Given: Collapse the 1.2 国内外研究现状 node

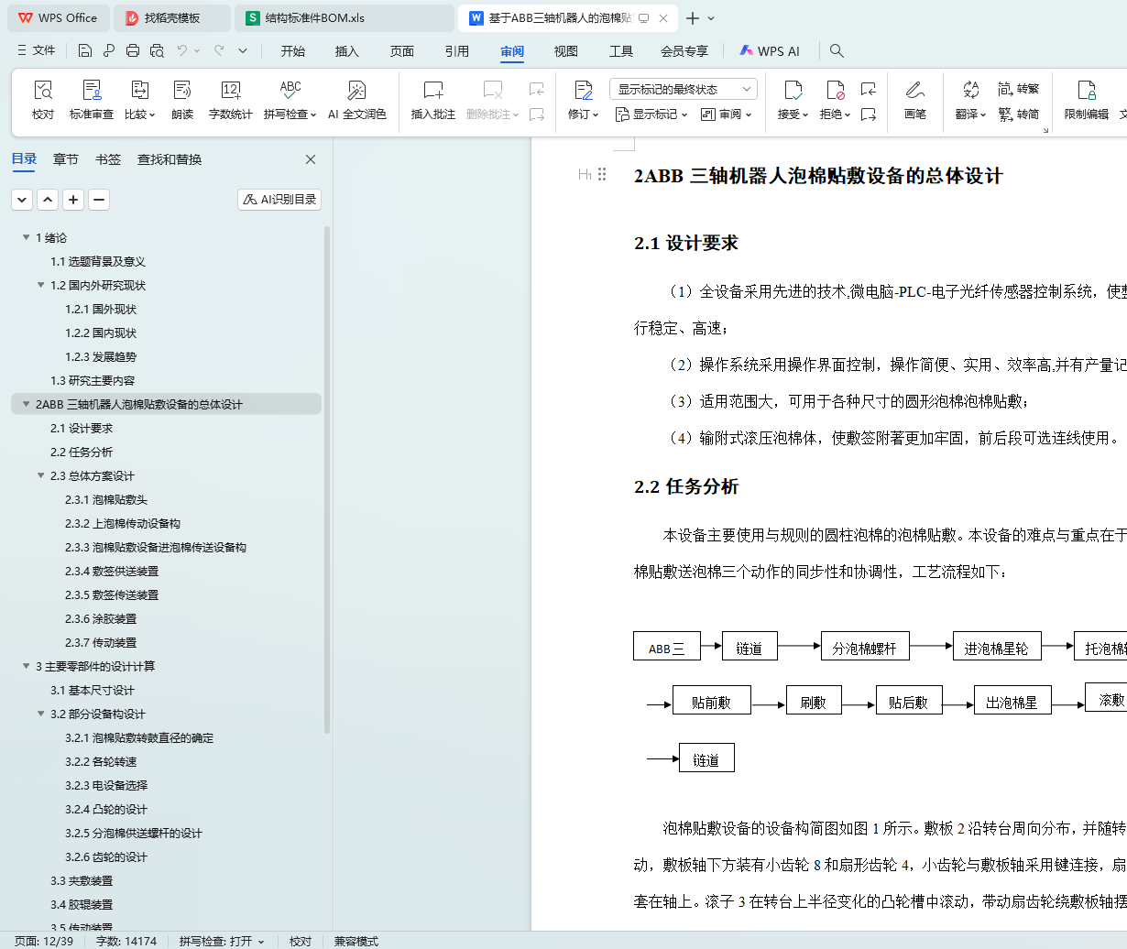Looking at the screenshot, I should coord(40,285).
